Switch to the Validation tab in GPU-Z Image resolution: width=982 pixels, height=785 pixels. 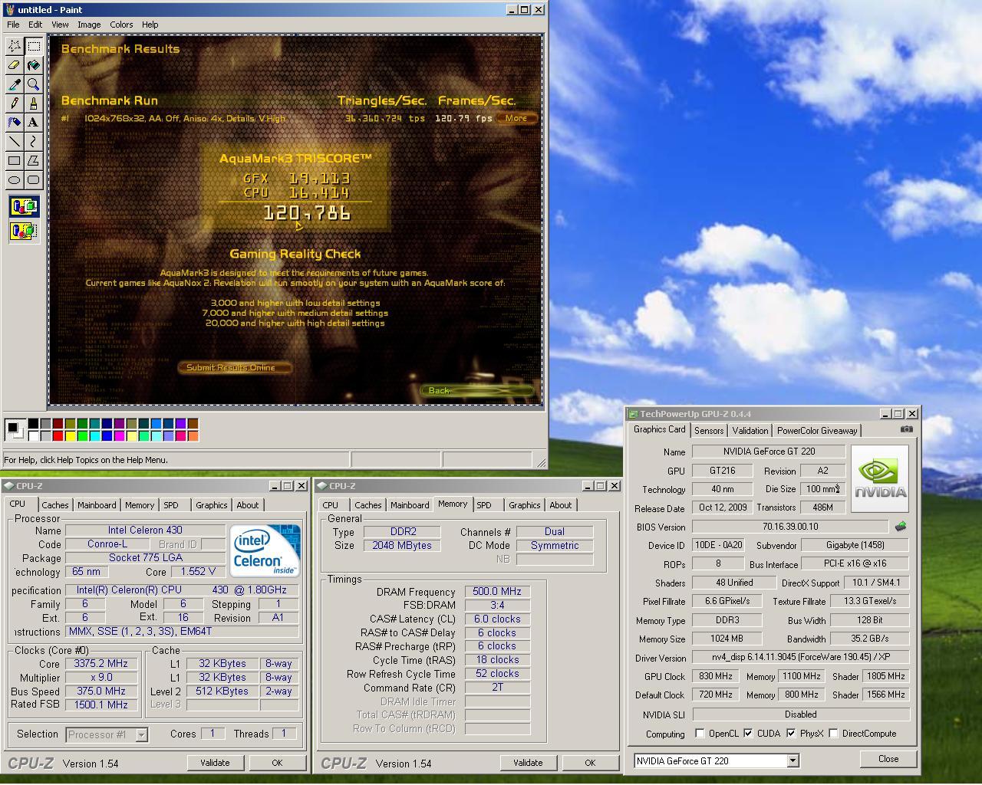750,431
